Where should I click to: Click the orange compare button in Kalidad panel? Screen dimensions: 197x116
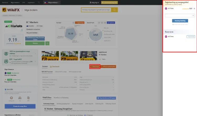click(80, 23)
